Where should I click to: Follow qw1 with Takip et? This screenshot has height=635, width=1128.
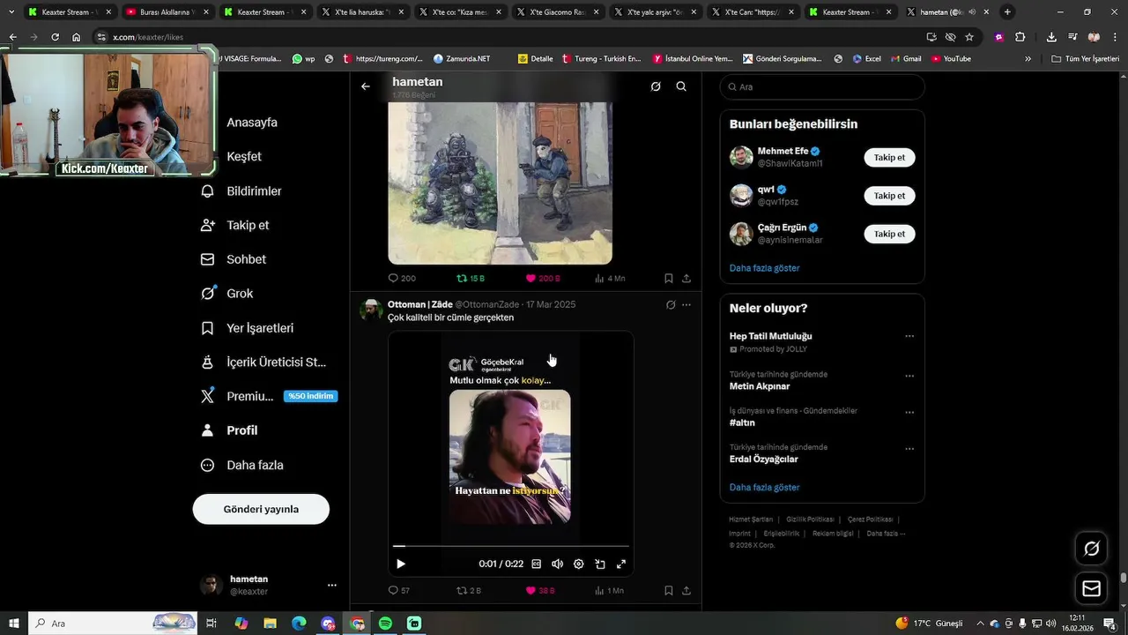point(889,196)
